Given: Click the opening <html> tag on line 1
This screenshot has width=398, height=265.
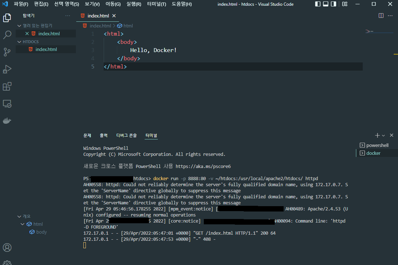Looking at the screenshot, I should coord(113,34).
